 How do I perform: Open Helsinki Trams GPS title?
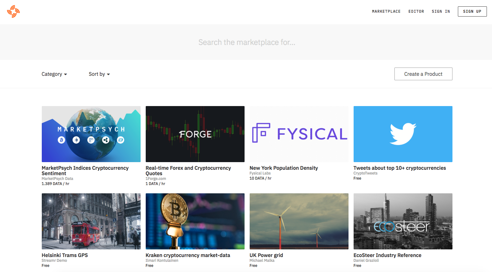pyautogui.click(x=65, y=255)
